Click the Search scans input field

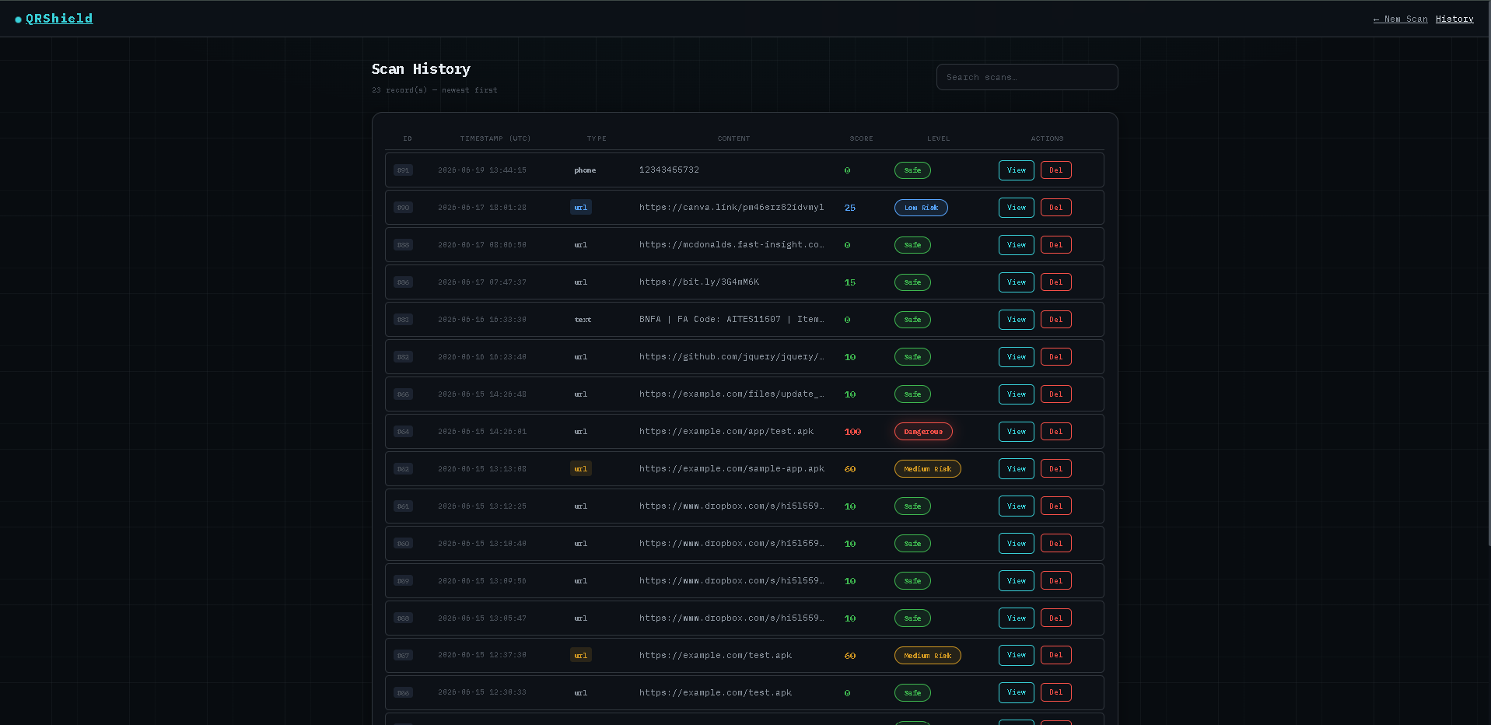(x=1027, y=77)
